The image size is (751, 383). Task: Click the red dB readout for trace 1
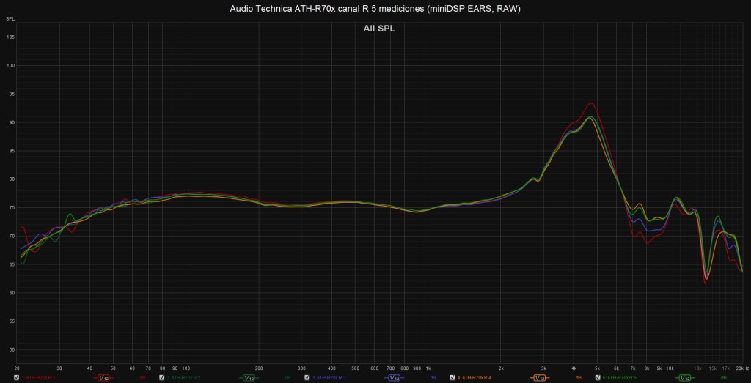pos(142,378)
